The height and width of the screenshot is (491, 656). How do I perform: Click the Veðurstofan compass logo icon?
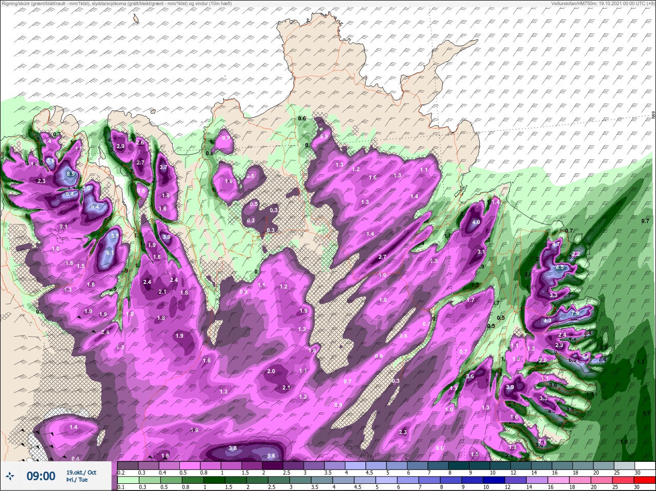coord(11,476)
